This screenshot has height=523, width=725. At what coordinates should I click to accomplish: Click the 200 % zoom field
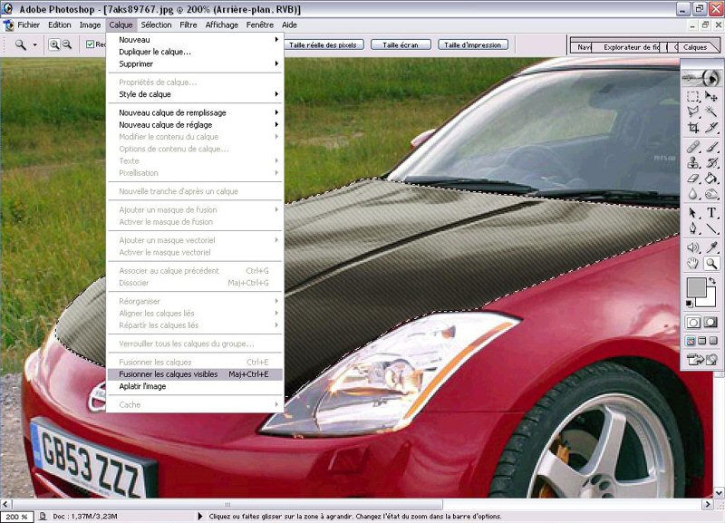[16, 517]
